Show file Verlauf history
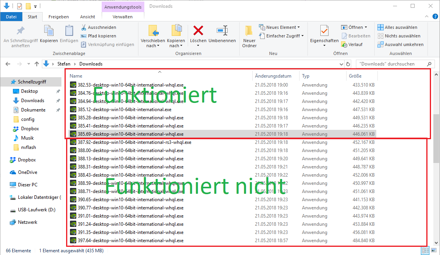This screenshot has height=255, width=440. pyautogui.click(x=352, y=44)
